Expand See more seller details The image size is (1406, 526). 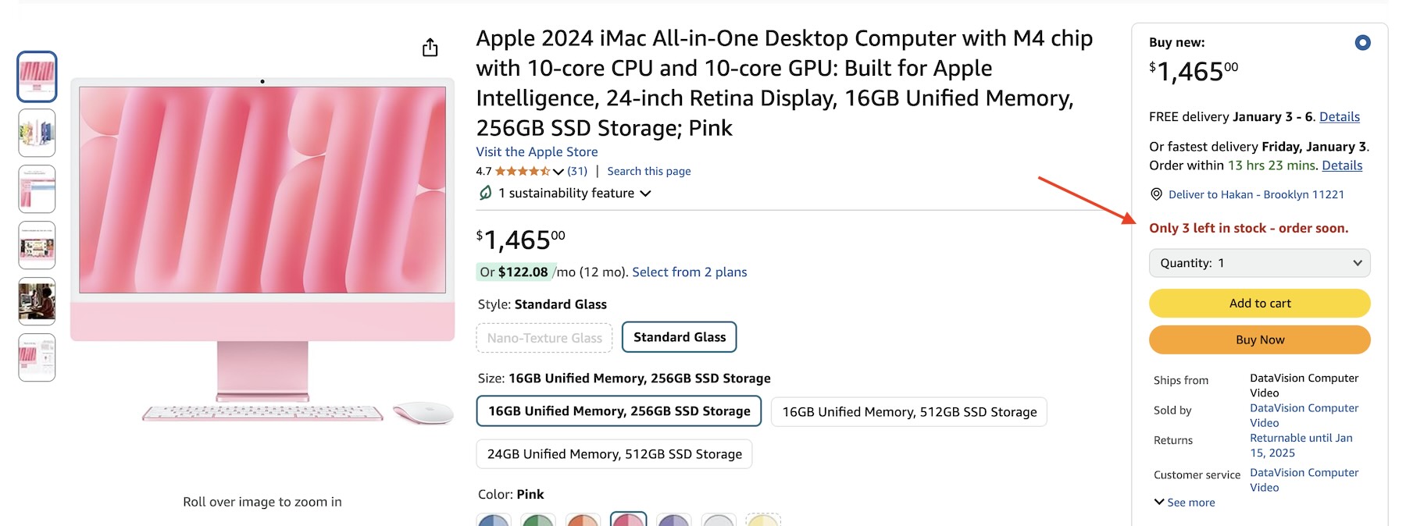1184,503
